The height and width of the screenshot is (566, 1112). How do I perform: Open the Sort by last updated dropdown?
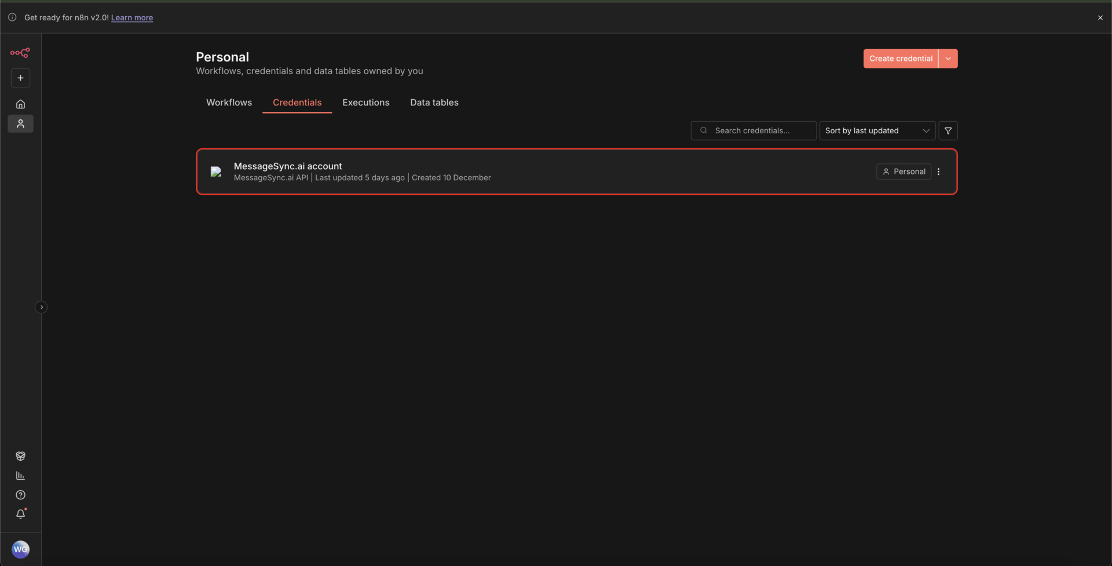(876, 130)
